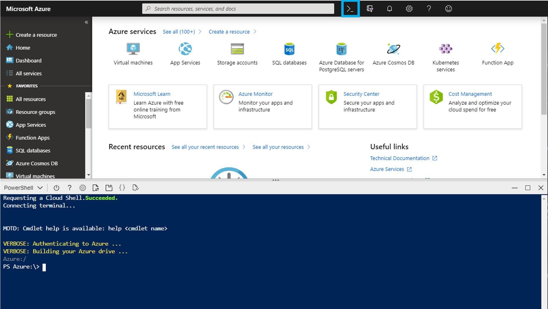This screenshot has height=309, width=548.
Task: Click sidebar favorites scroll up arrow
Action: tap(88, 96)
